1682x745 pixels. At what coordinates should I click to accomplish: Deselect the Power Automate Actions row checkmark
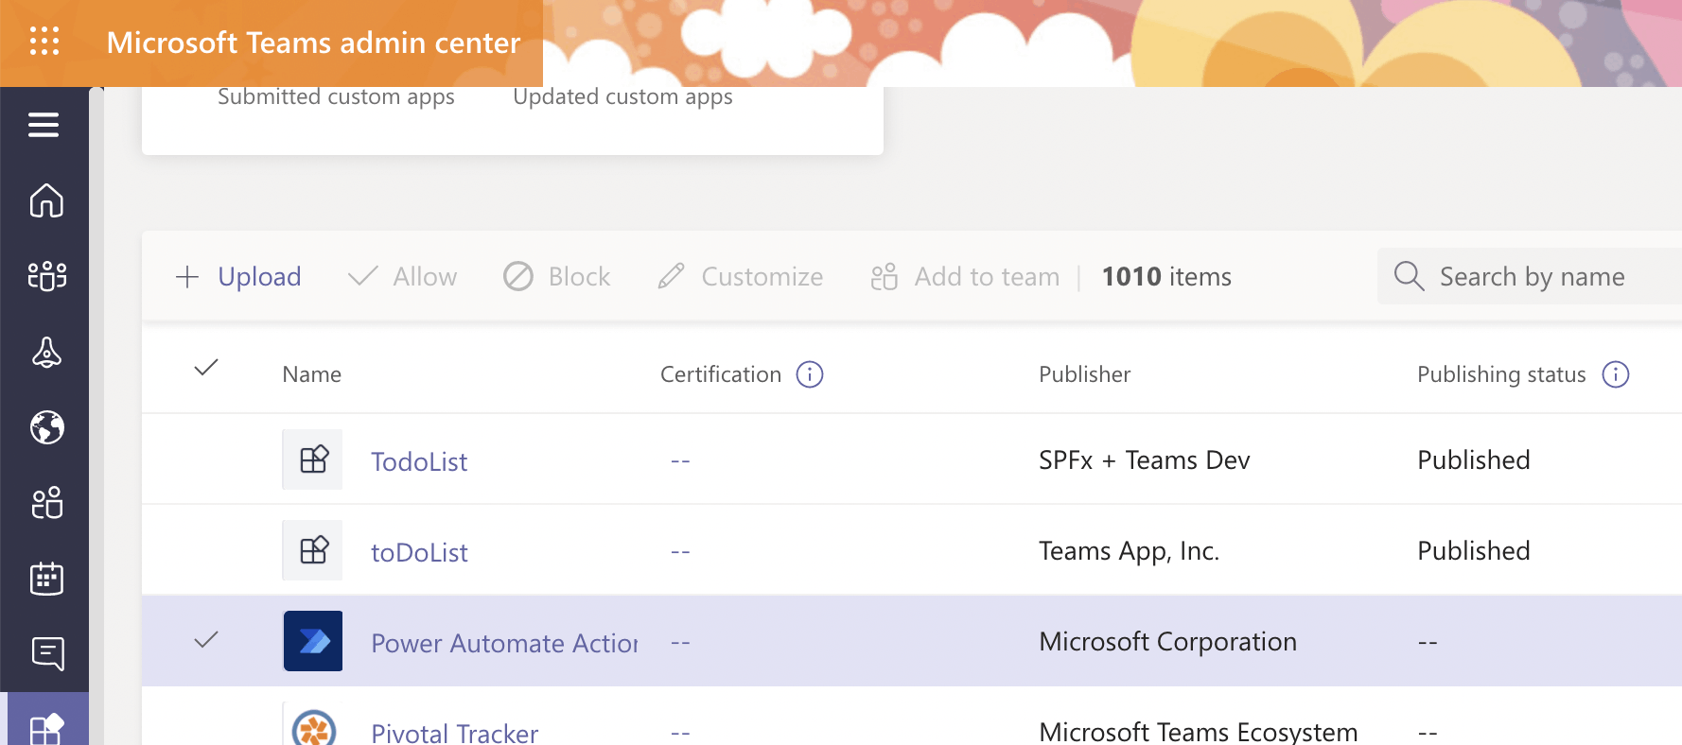point(206,640)
